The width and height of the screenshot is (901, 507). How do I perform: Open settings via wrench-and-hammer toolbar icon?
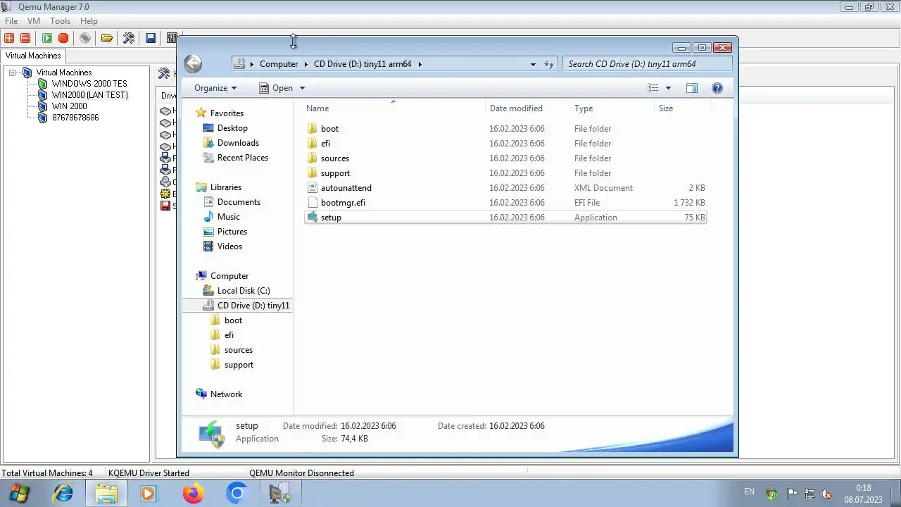click(129, 38)
